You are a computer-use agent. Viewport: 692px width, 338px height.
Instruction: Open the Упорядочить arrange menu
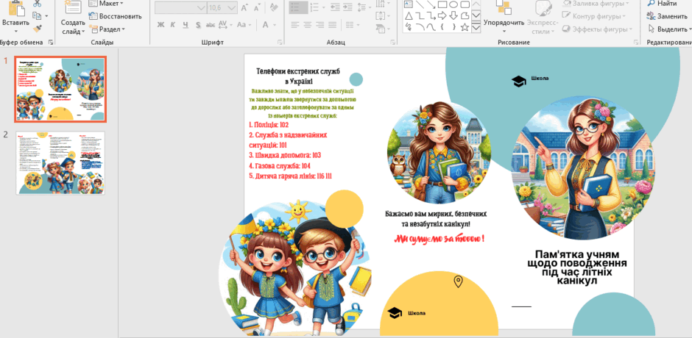(504, 23)
